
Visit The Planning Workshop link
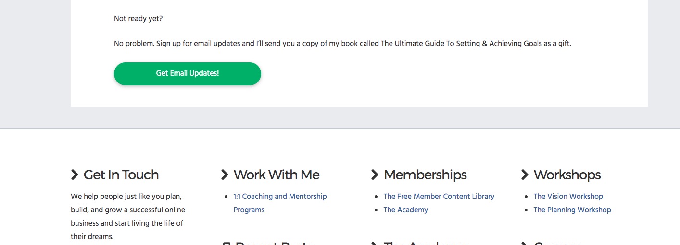(x=572, y=210)
